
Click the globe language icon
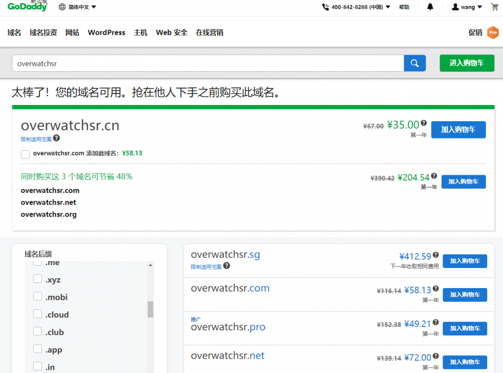(62, 7)
